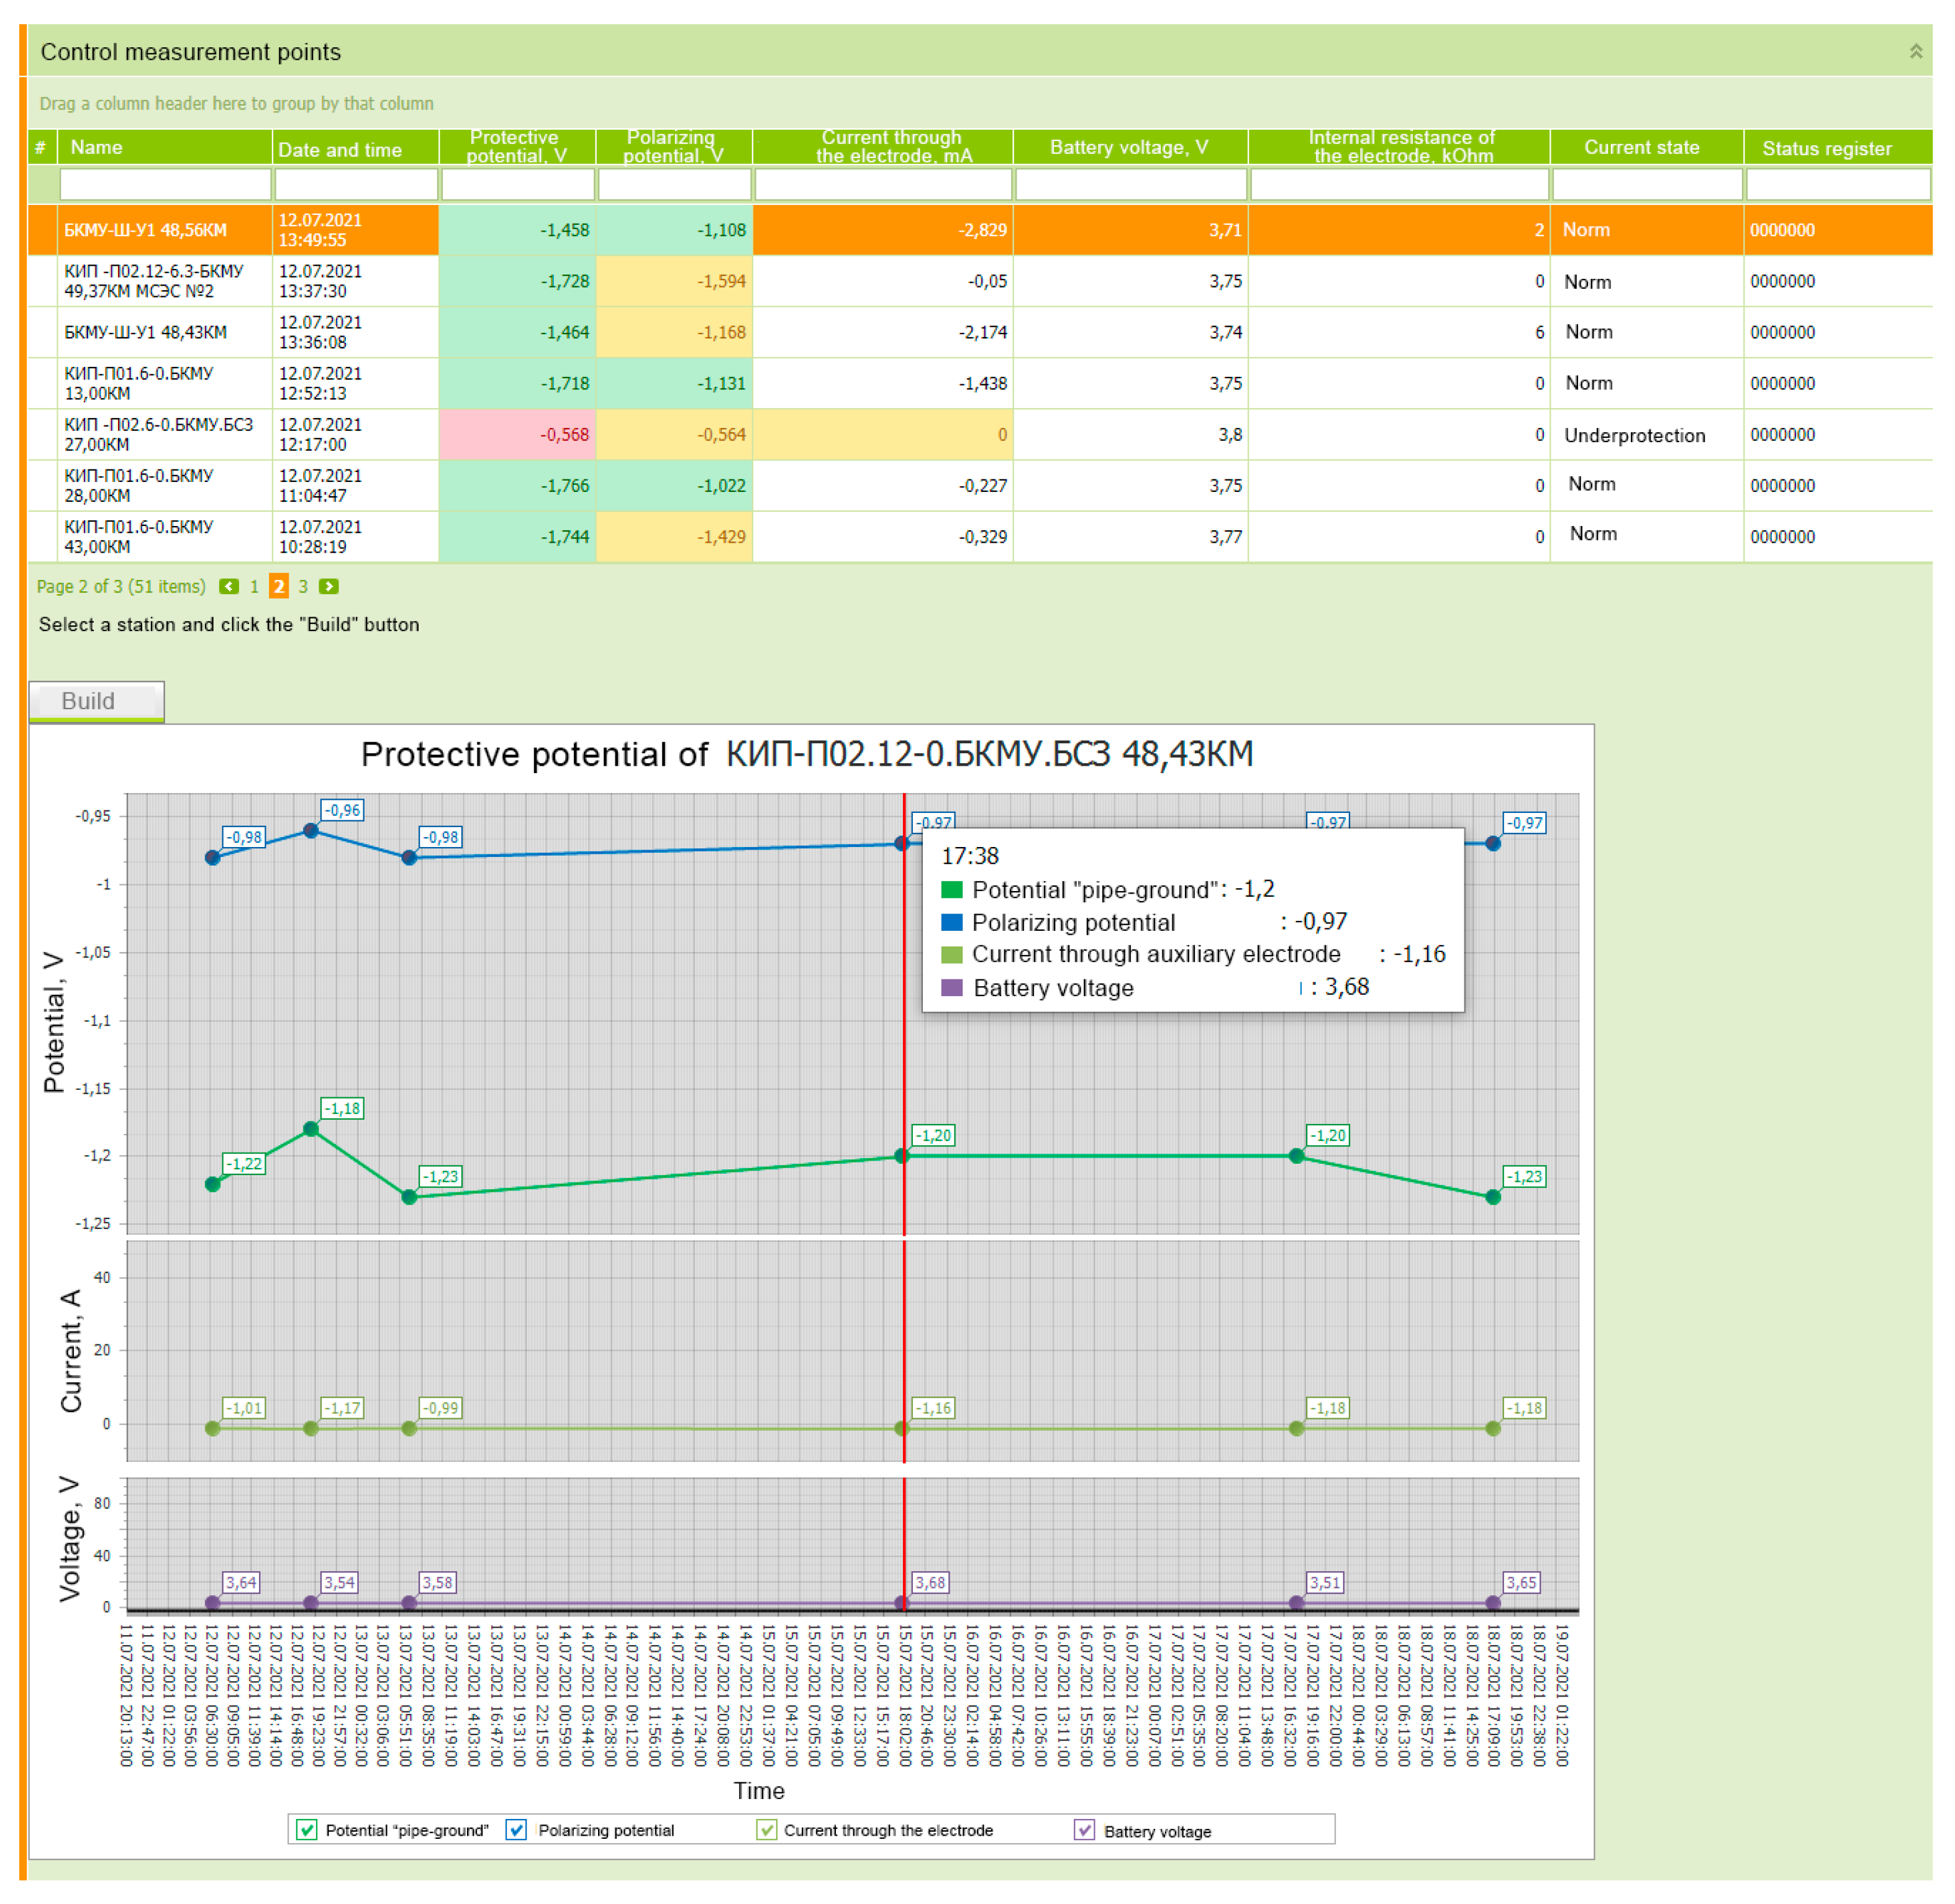Viewport: 1955px width, 1904px height.
Task: Click the 3,51 battery voltage data marker
Action: 1296,1602
